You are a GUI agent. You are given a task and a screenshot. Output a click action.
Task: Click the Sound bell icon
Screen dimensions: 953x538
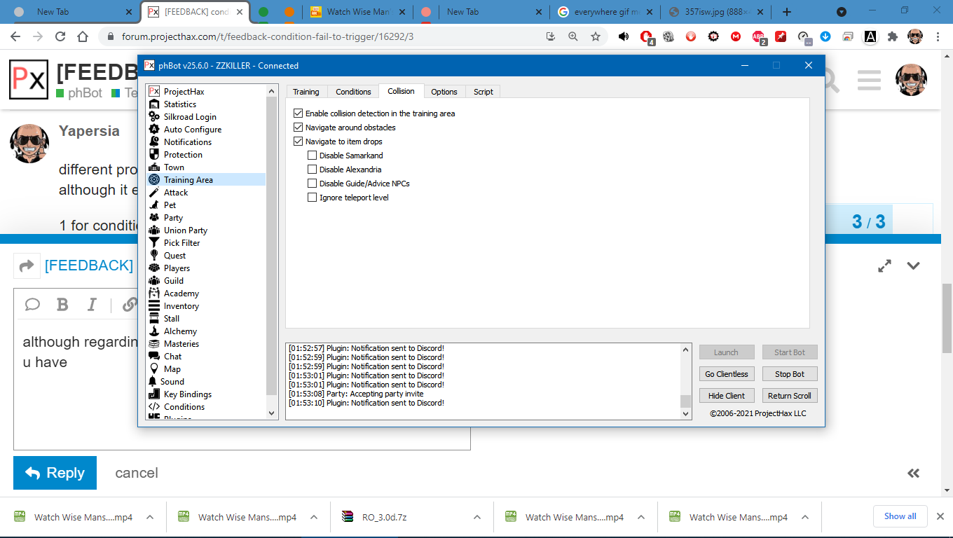[x=153, y=382]
